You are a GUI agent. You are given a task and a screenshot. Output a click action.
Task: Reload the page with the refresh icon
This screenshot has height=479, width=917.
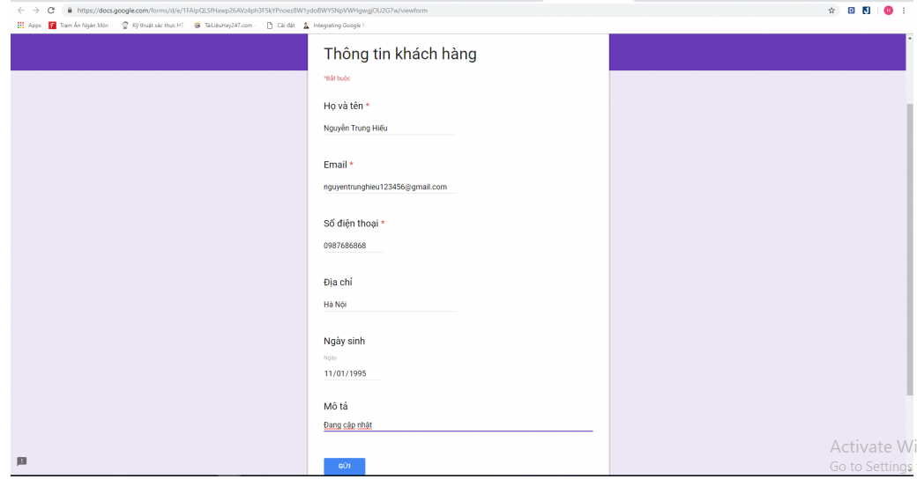coord(51,11)
